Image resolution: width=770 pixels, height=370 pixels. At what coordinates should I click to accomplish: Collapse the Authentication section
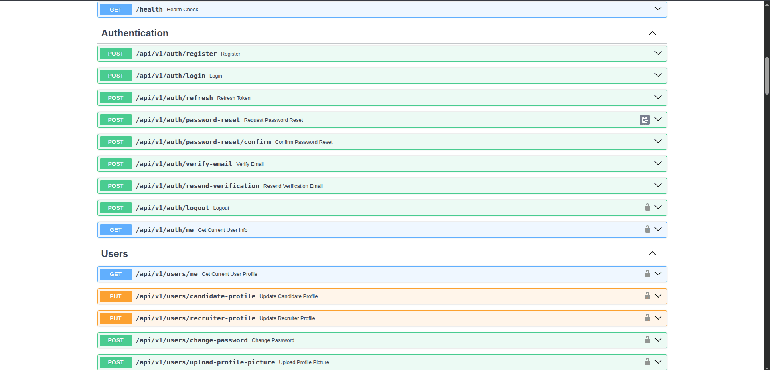pyautogui.click(x=652, y=33)
